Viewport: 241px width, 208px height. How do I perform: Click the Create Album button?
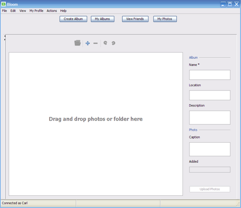(x=73, y=19)
